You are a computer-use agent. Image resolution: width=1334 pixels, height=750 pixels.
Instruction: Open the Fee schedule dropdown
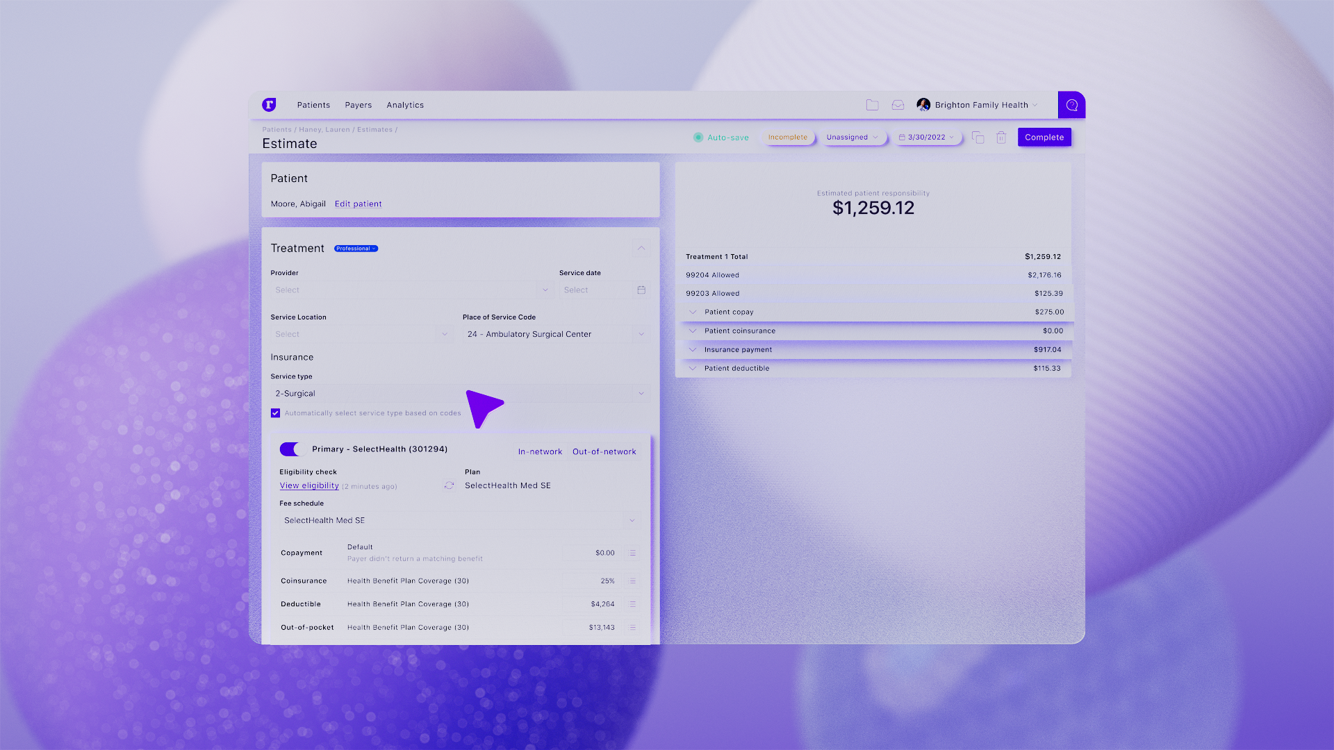coord(459,520)
